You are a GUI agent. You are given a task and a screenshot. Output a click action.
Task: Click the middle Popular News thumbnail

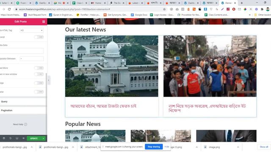(x=161, y=136)
